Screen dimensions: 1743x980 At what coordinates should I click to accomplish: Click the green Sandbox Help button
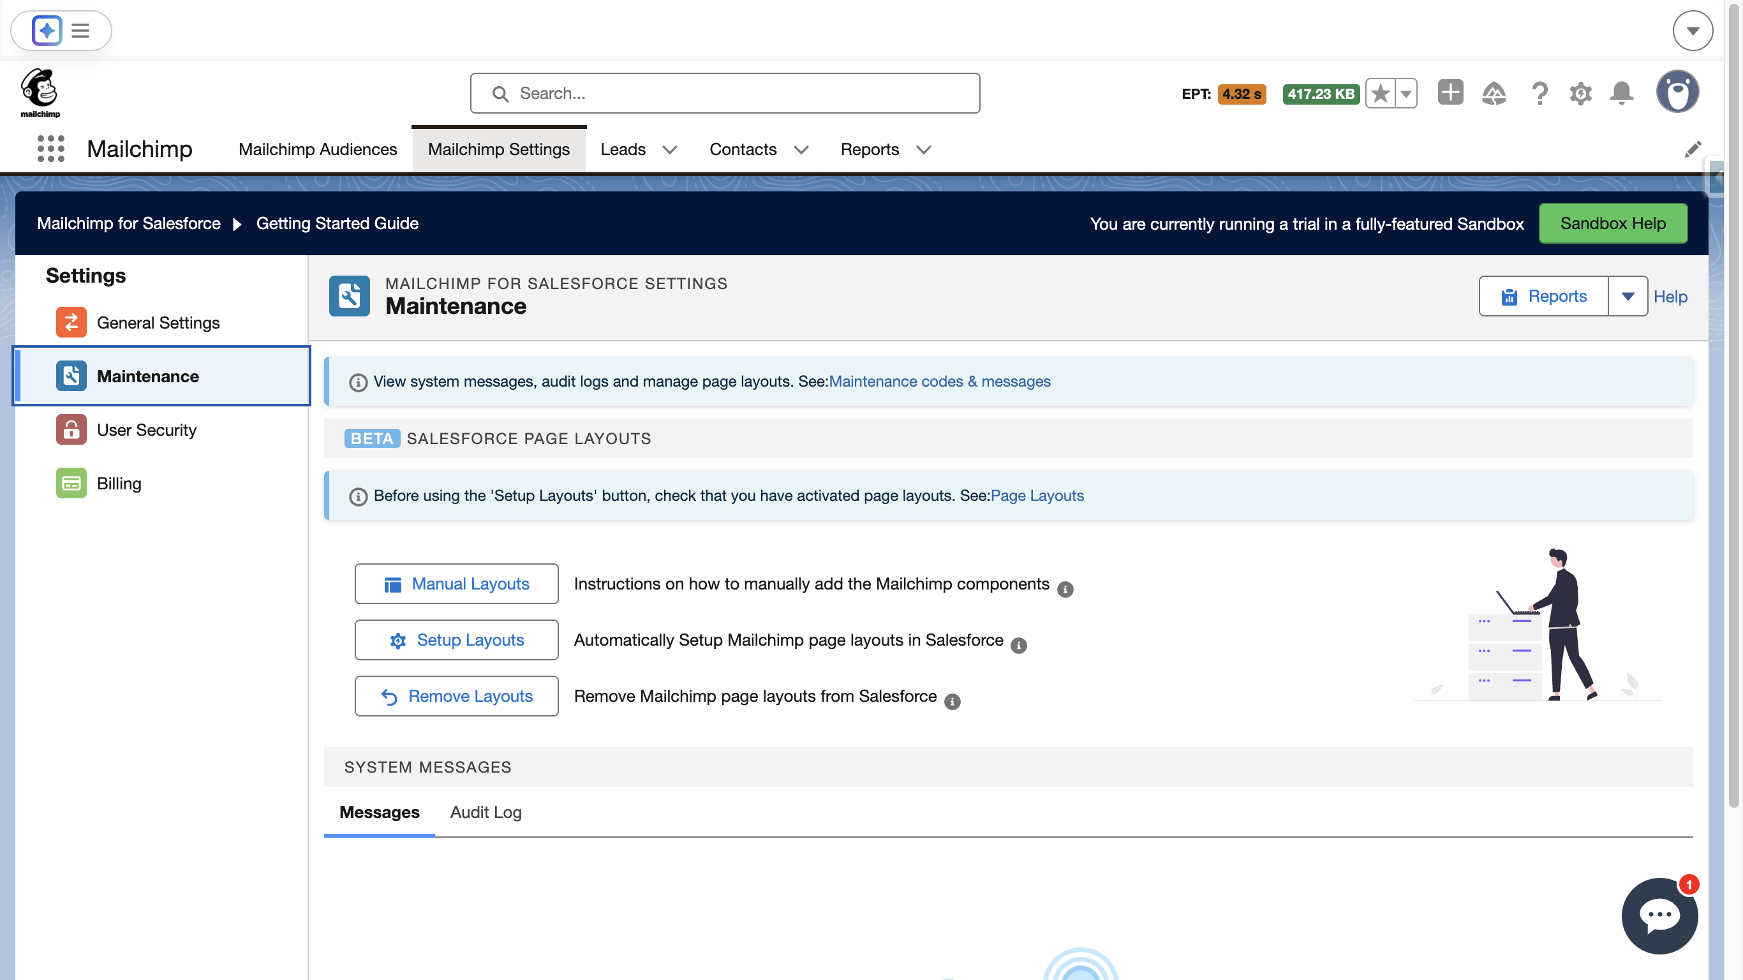(1613, 223)
